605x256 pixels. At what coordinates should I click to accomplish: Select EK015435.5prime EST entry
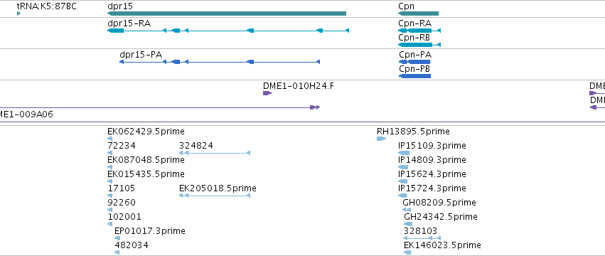point(110,181)
